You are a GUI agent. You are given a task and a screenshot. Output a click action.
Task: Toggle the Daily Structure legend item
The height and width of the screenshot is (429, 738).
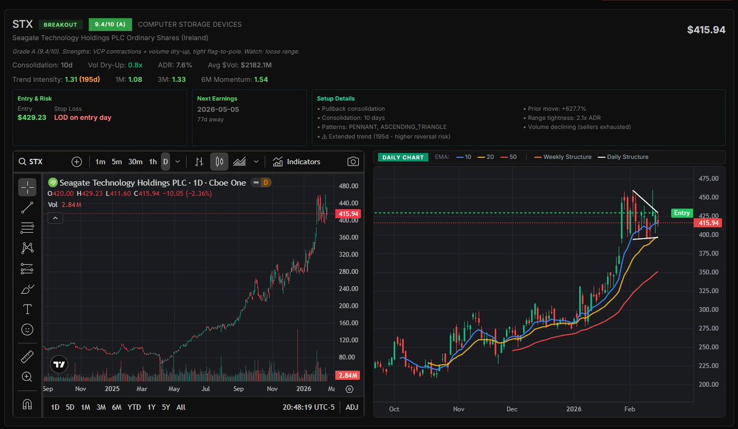point(623,157)
